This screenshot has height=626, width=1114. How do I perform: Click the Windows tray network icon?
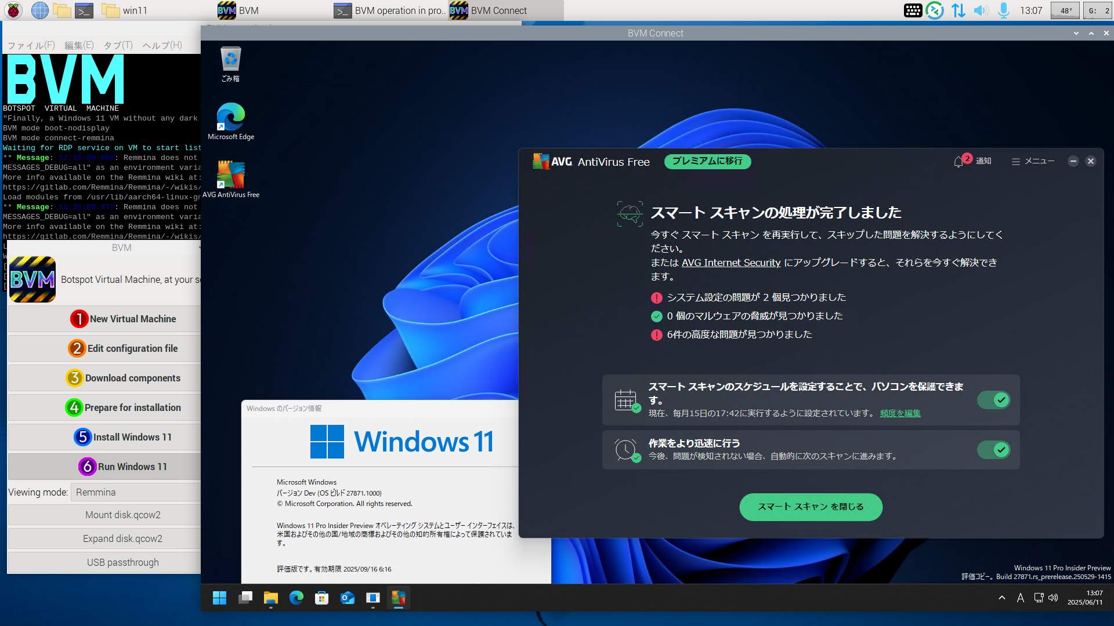tap(1039, 598)
